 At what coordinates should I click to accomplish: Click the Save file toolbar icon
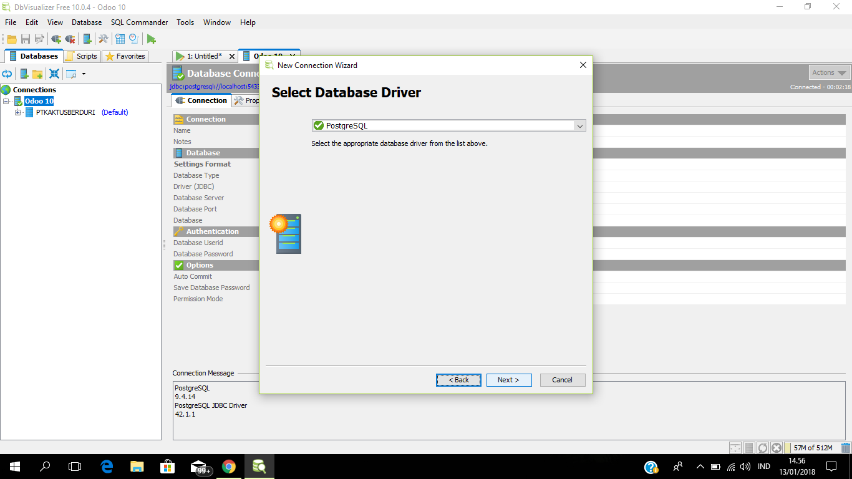26,39
